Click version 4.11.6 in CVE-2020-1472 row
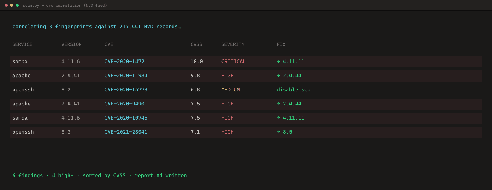The height and width of the screenshot is (190, 492). tap(71, 62)
